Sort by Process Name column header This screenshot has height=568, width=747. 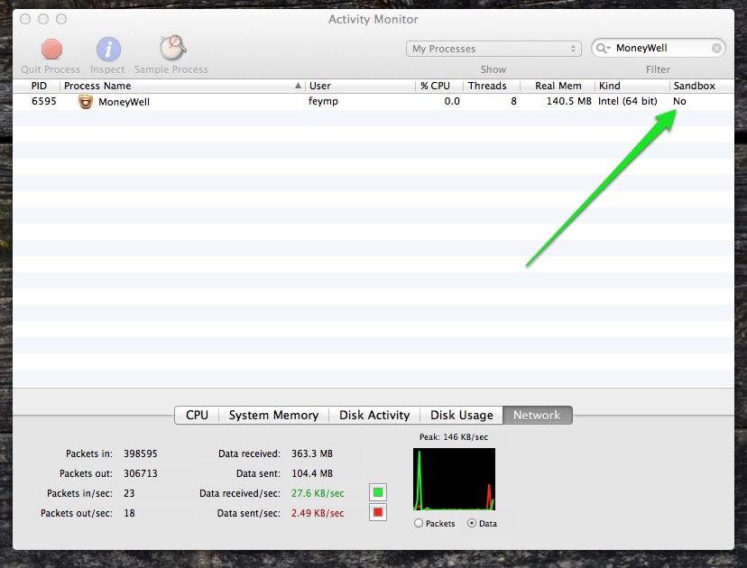pos(180,86)
